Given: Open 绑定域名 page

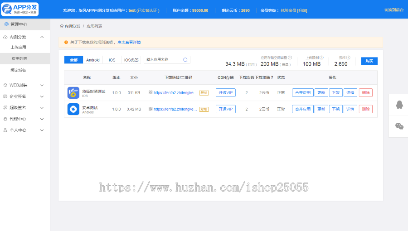Looking at the screenshot, I should coord(18,70).
